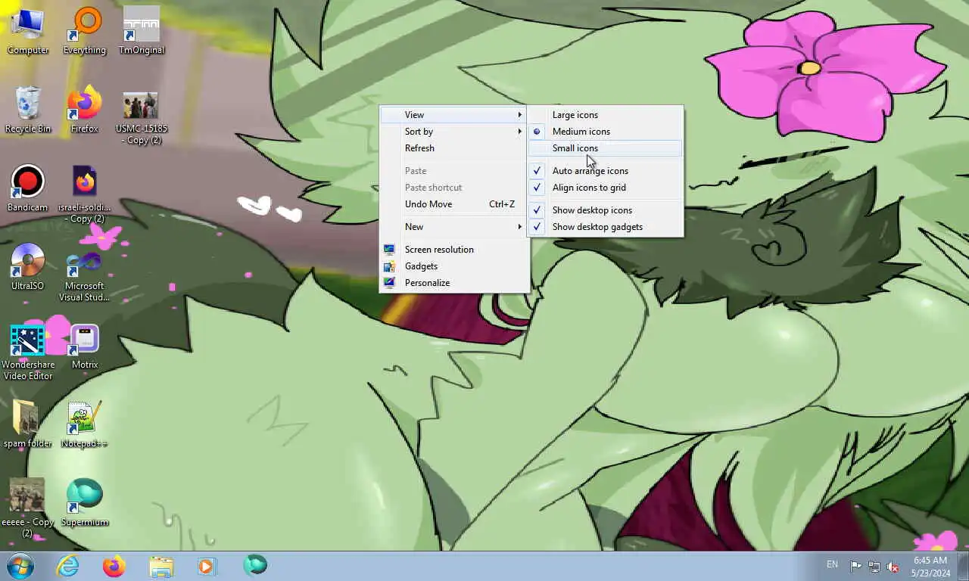Open the Action Center flag tray icon
969x581 pixels.
[855, 566]
